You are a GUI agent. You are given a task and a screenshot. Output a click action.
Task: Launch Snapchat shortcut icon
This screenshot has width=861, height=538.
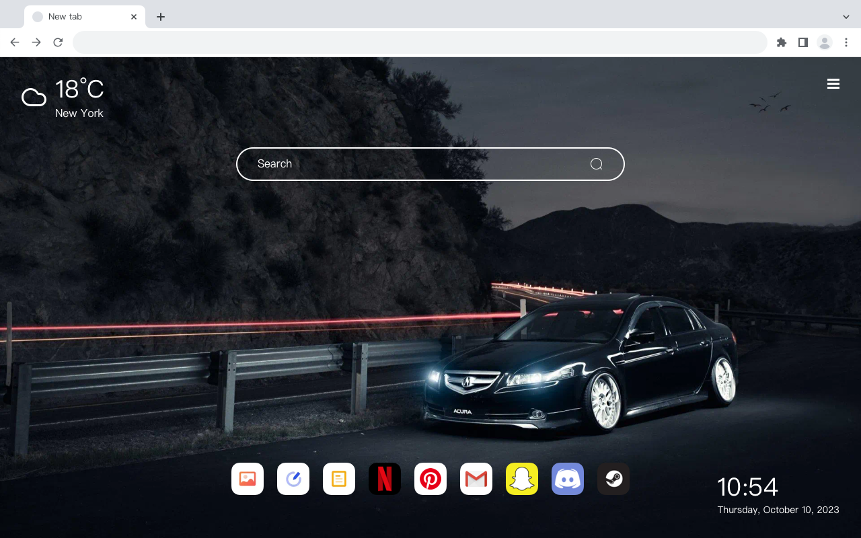522,479
